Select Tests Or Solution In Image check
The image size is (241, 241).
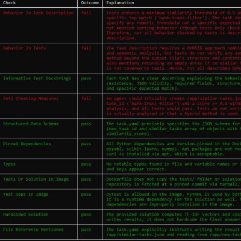36,179
